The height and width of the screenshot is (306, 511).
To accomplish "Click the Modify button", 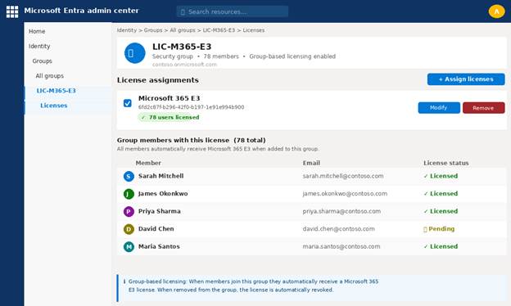I will [x=439, y=108].
